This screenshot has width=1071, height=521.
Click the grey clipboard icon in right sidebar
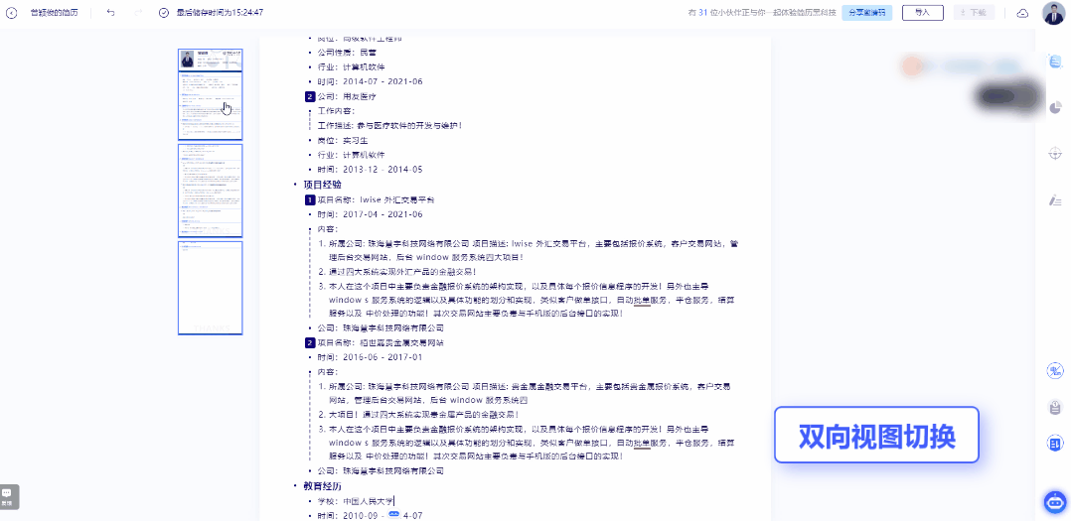click(x=1055, y=408)
